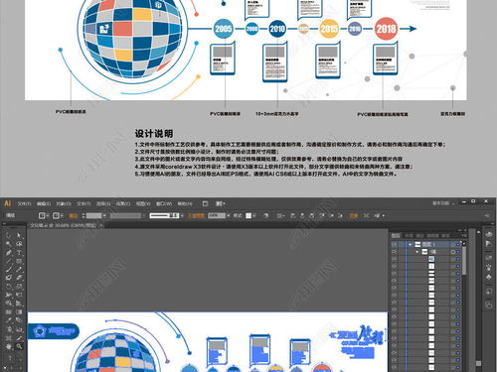Click the Go to Bridge icon
The height and width of the screenshot is (372, 497).
[205, 203]
